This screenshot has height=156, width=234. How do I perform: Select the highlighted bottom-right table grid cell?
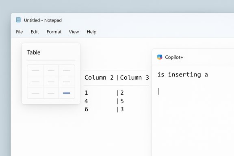click(67, 93)
